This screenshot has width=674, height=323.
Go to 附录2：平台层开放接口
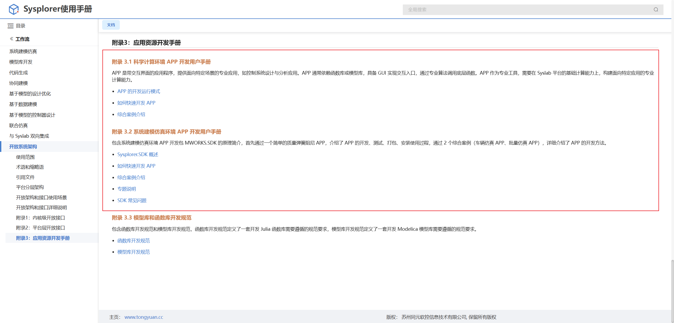pyautogui.click(x=41, y=228)
